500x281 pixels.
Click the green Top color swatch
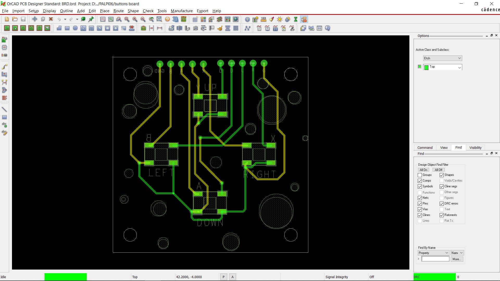[x=419, y=67]
